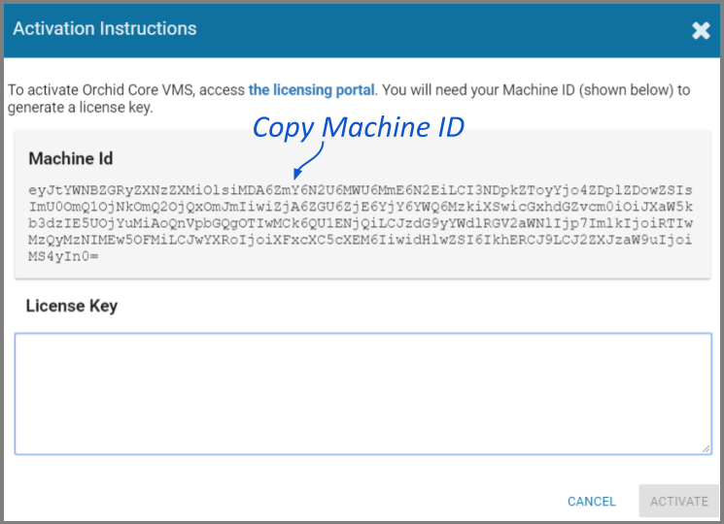The image size is (724, 524).
Task: Click the License Key label
Action: (x=72, y=306)
